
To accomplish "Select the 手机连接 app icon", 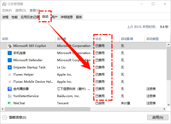I will [x=9, y=53].
